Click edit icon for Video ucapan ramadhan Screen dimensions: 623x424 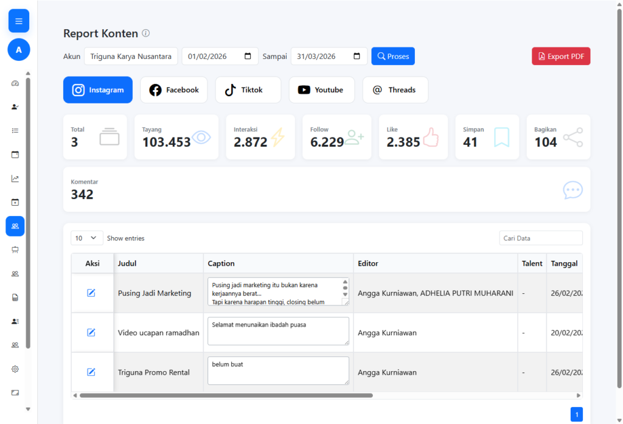click(x=91, y=332)
